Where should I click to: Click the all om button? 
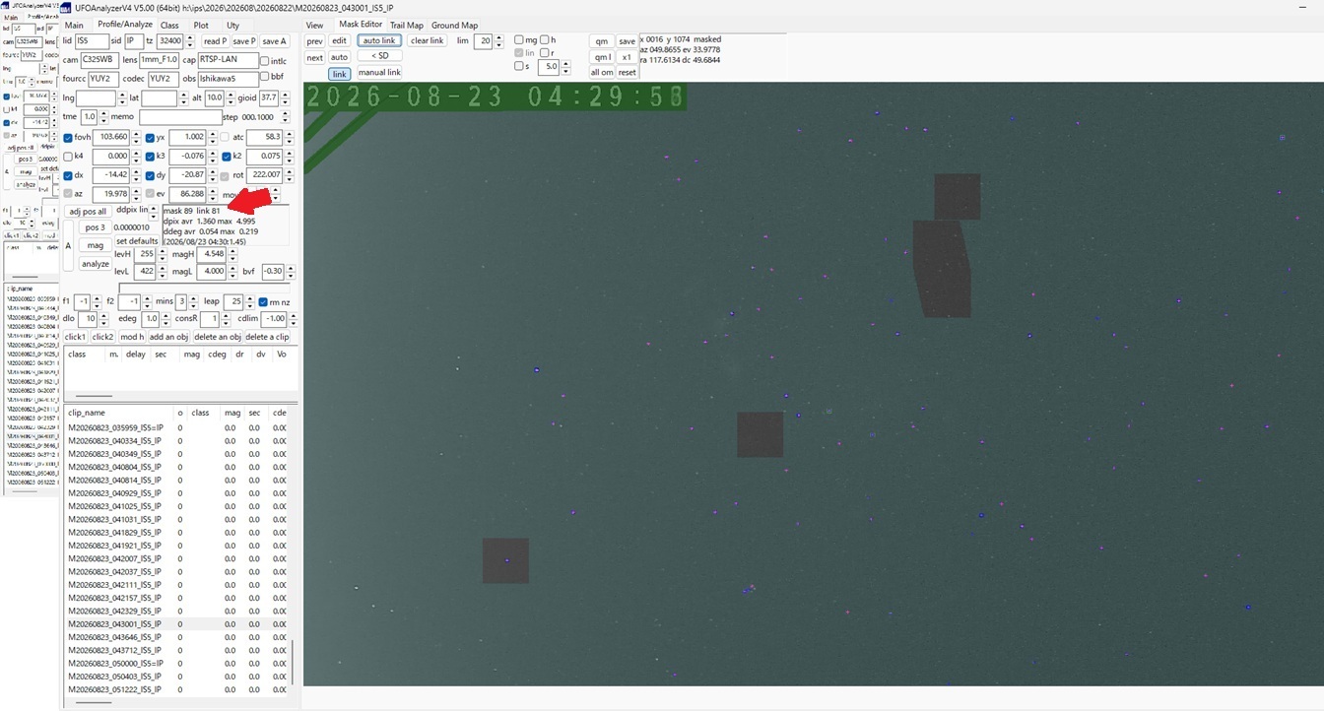pyautogui.click(x=601, y=73)
